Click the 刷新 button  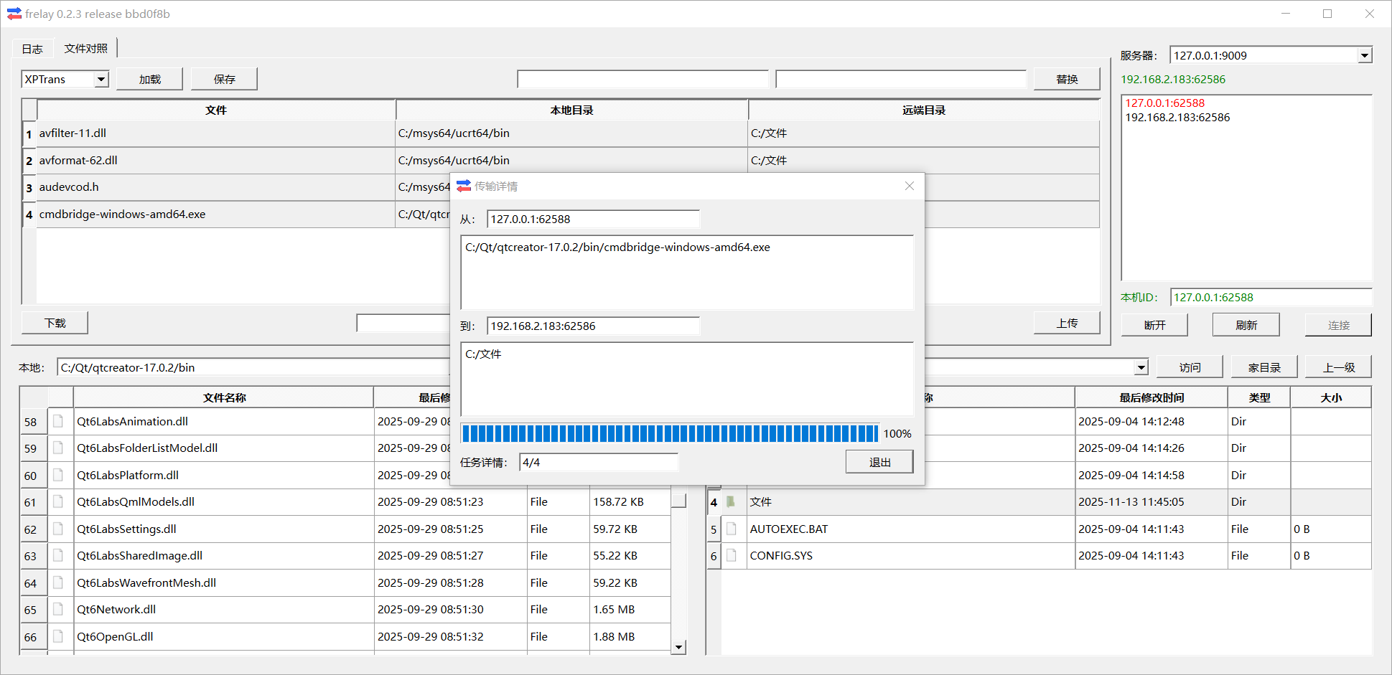(x=1246, y=325)
